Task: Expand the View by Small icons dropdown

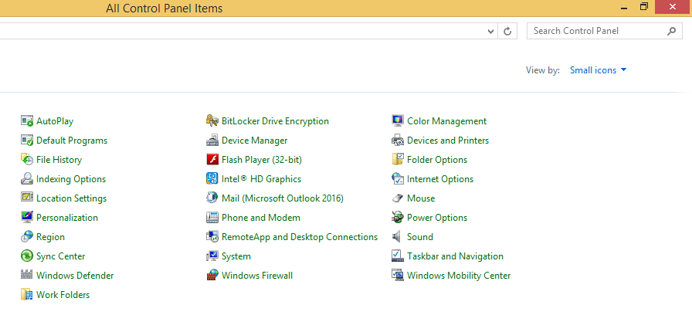Action: tap(598, 70)
